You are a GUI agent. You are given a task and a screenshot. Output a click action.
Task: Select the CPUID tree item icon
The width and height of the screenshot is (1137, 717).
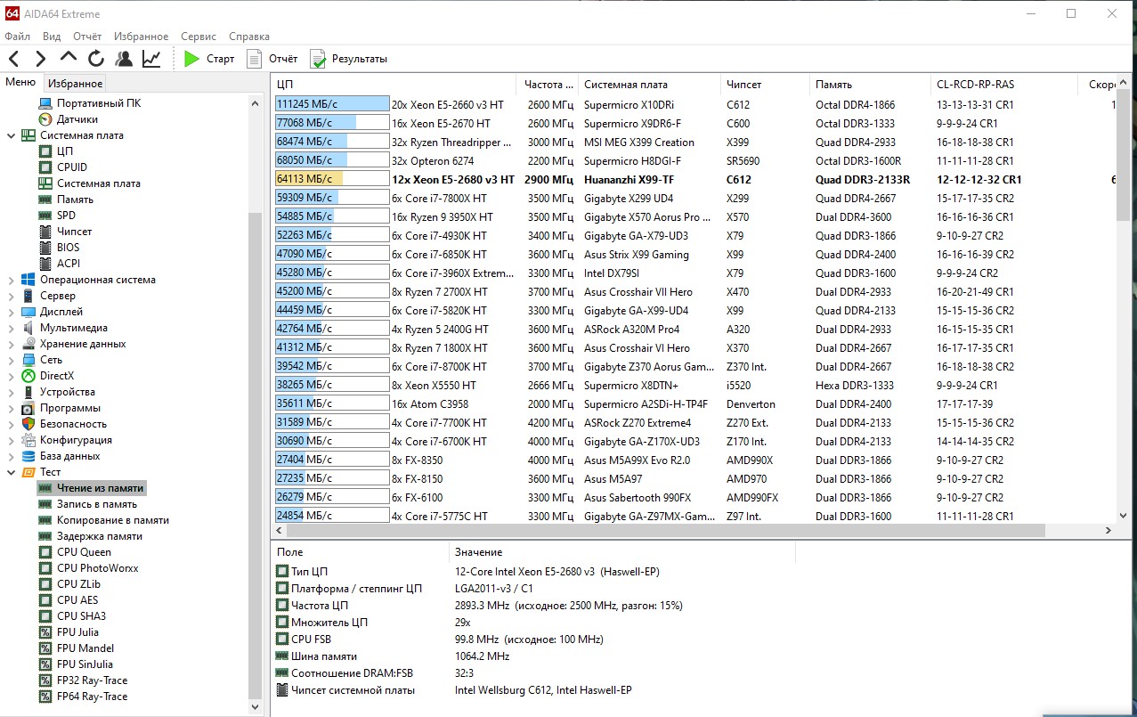point(45,167)
